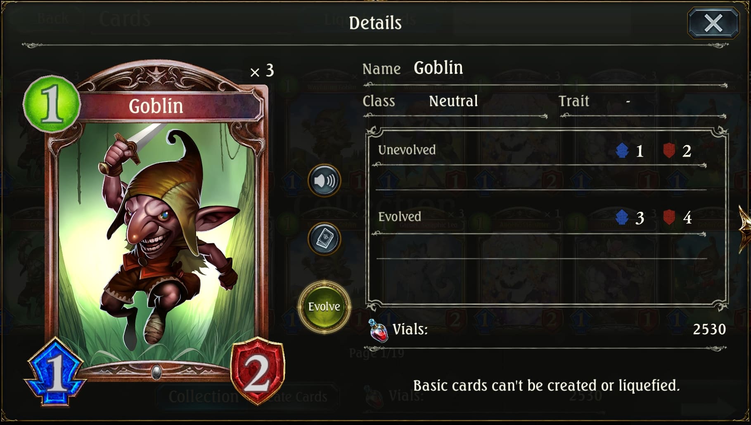
Task: Click the red defense shield on card
Action: [258, 371]
